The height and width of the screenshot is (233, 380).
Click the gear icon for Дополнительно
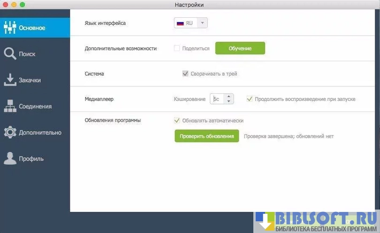coord(10,133)
